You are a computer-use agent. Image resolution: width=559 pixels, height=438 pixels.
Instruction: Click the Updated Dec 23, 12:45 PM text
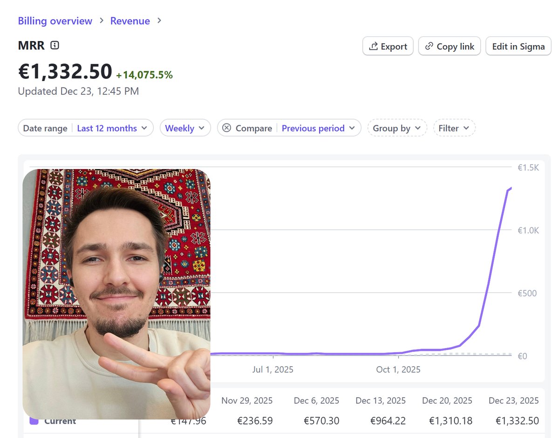tap(78, 91)
